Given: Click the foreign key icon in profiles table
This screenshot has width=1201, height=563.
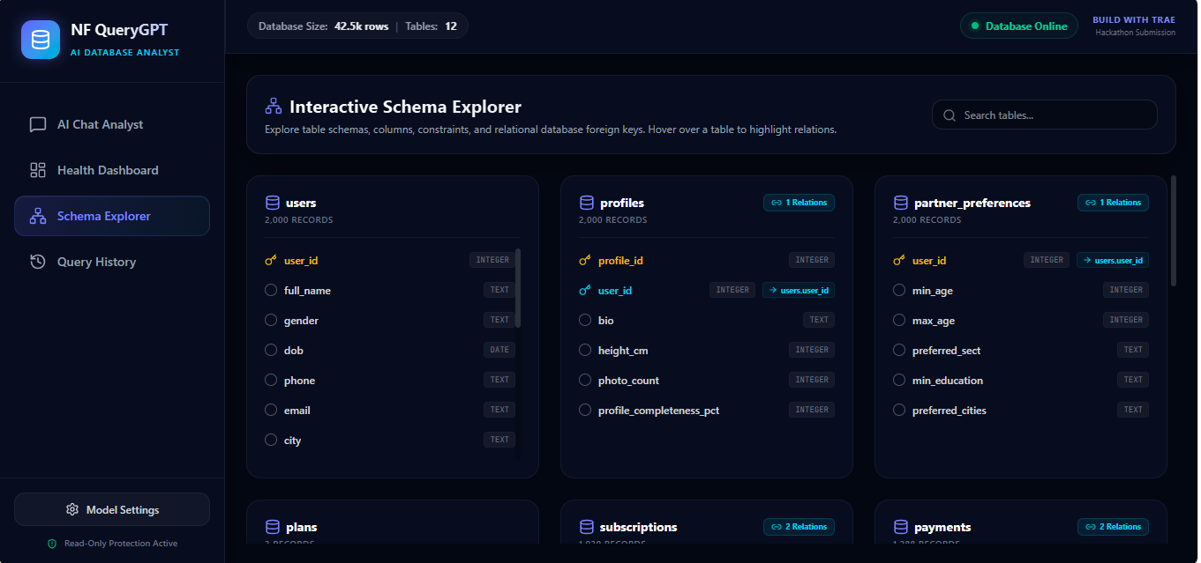Looking at the screenshot, I should point(585,291).
